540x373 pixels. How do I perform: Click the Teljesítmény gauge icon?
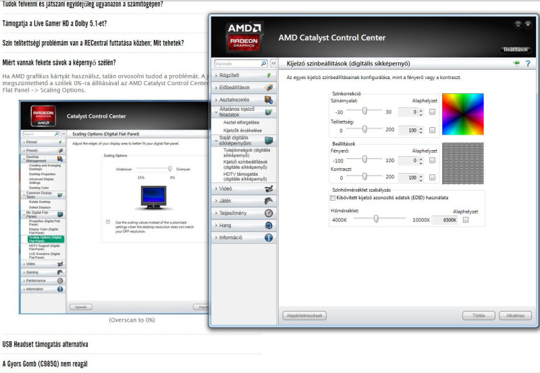point(269,213)
